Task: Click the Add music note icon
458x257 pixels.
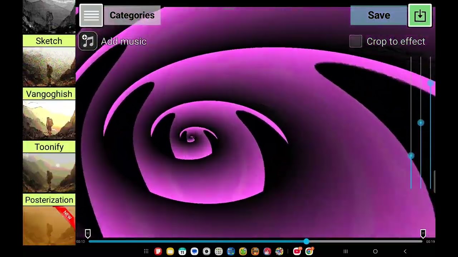Action: pos(88,41)
